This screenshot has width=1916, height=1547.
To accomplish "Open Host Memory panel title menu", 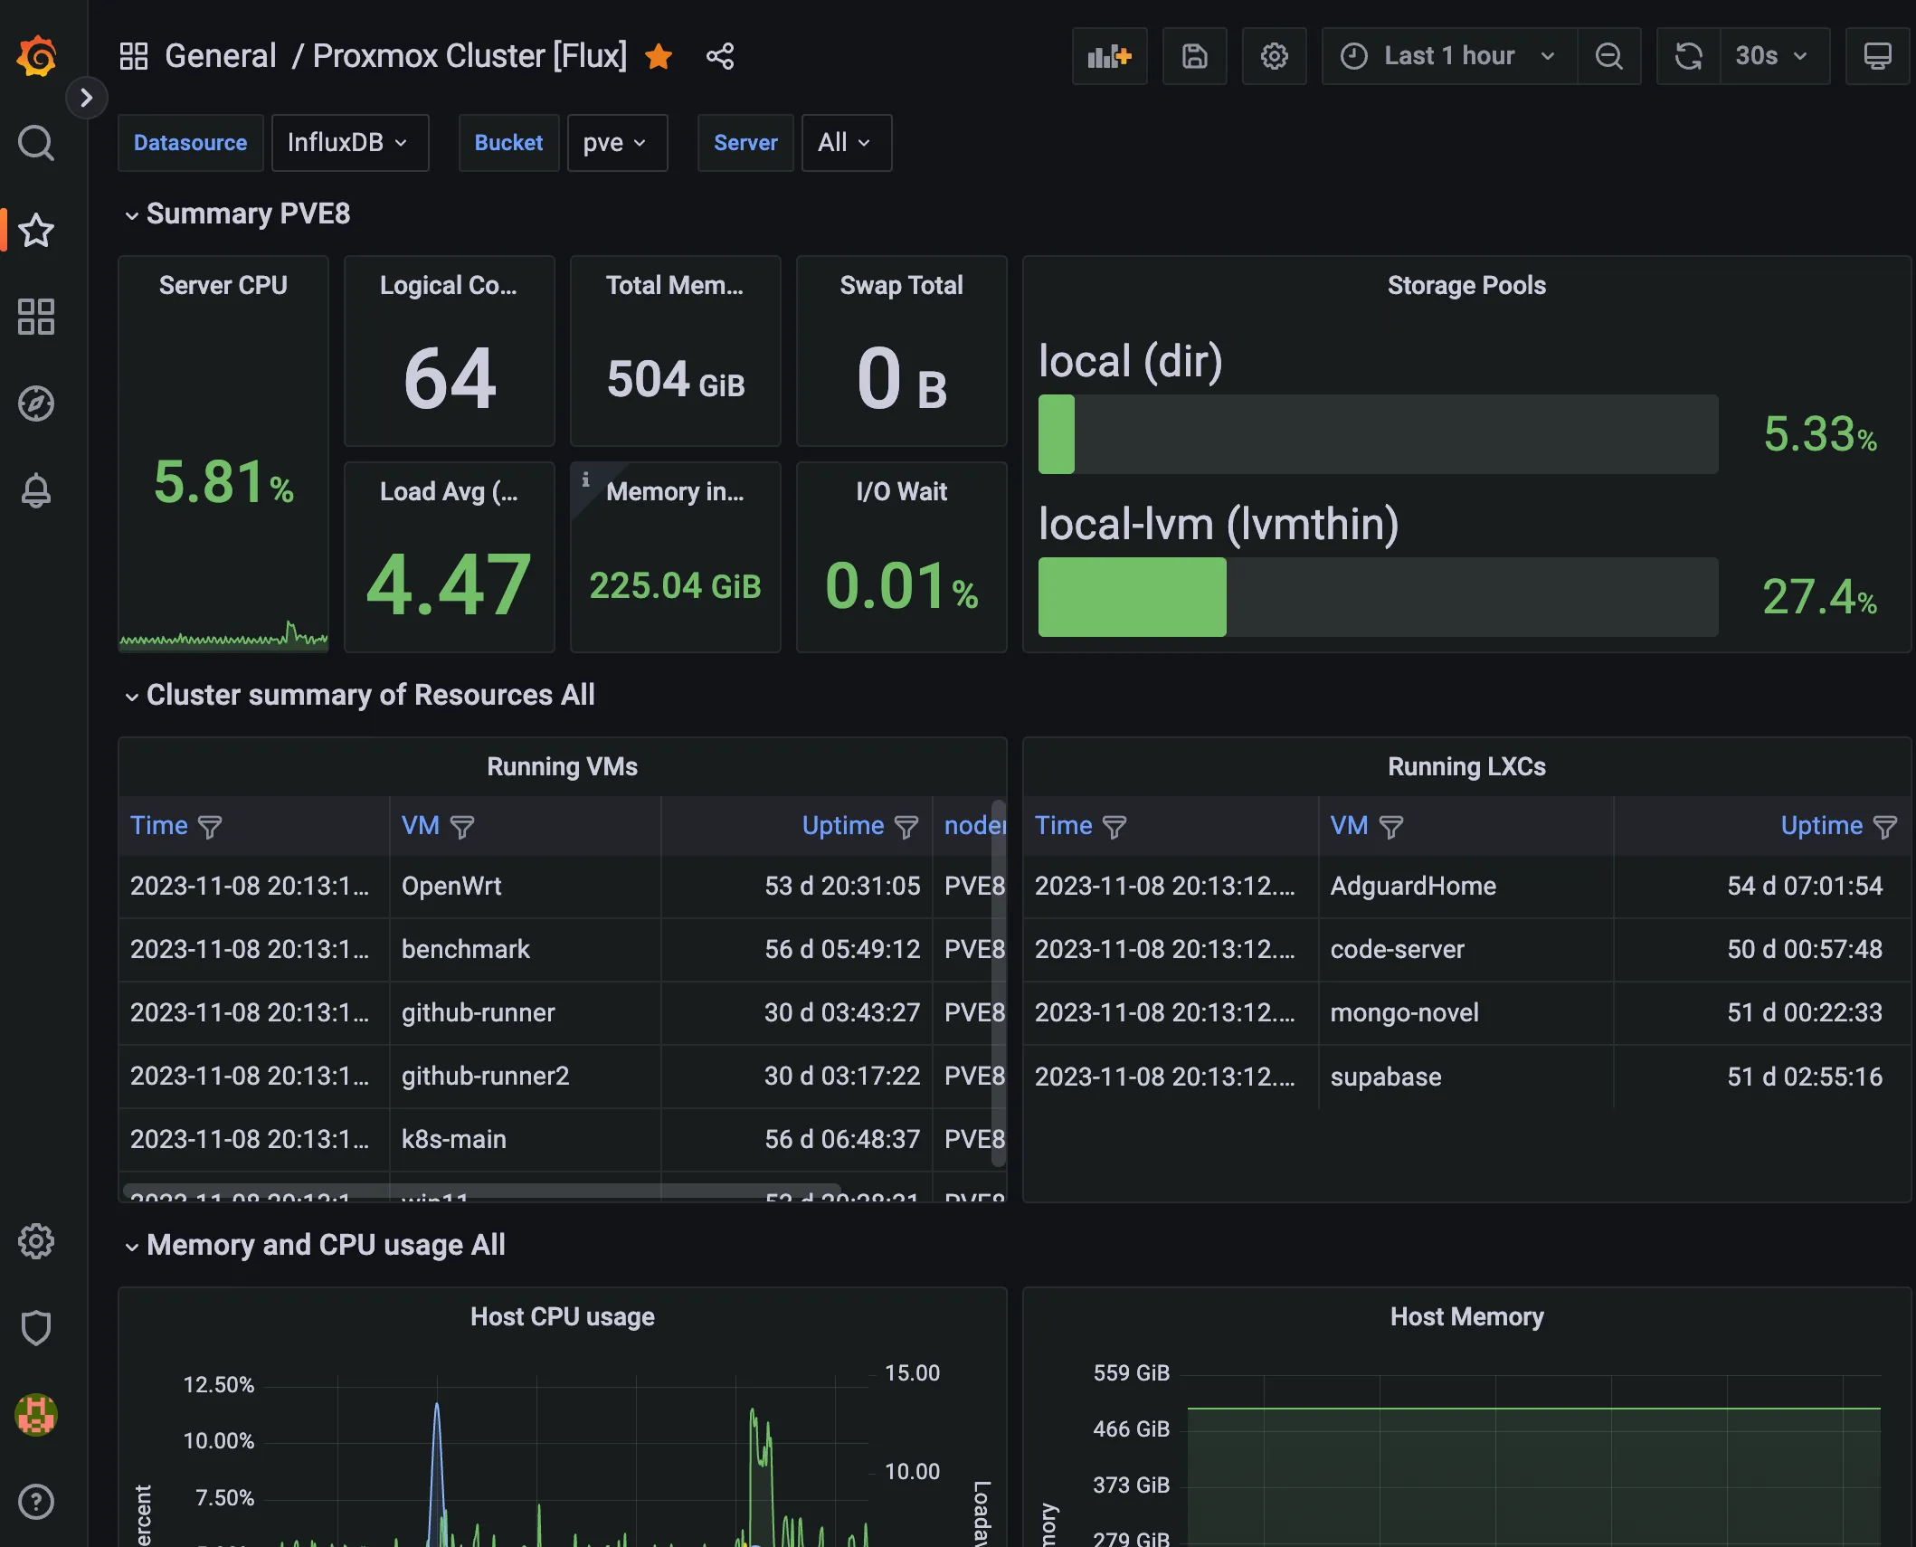I will point(1466,1317).
